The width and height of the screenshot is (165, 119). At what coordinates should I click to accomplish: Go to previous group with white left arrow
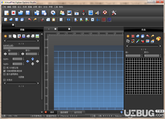(x=5, y=54)
